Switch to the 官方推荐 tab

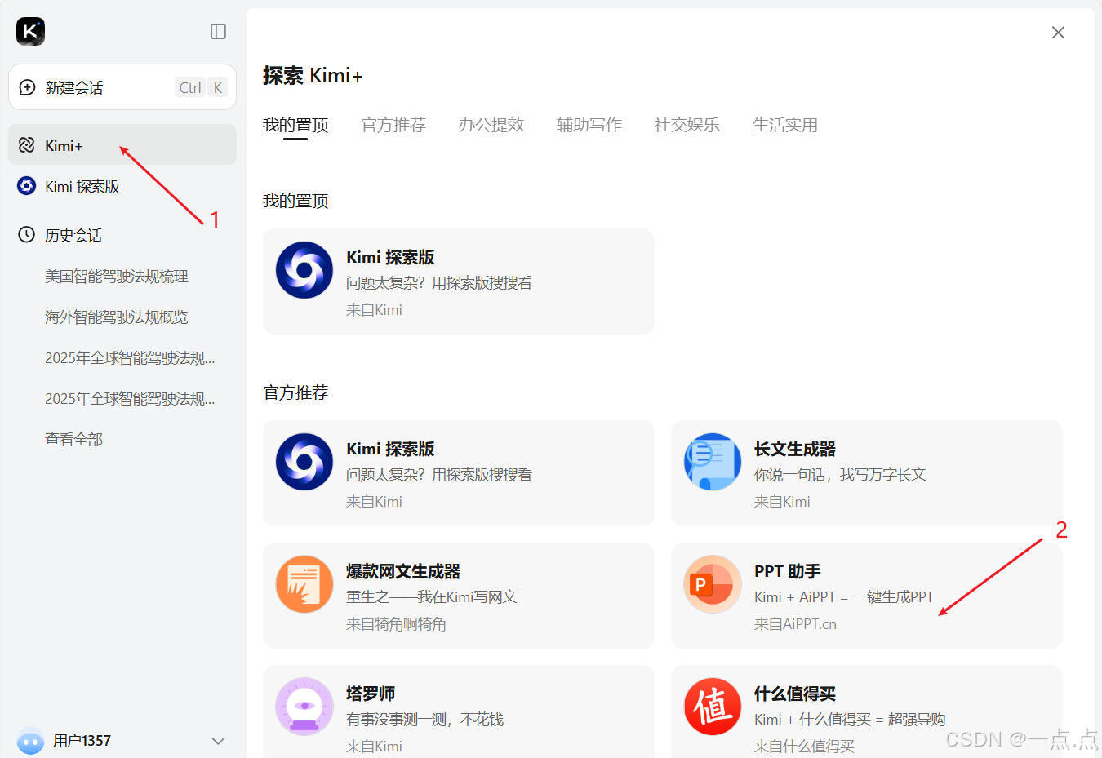393,125
